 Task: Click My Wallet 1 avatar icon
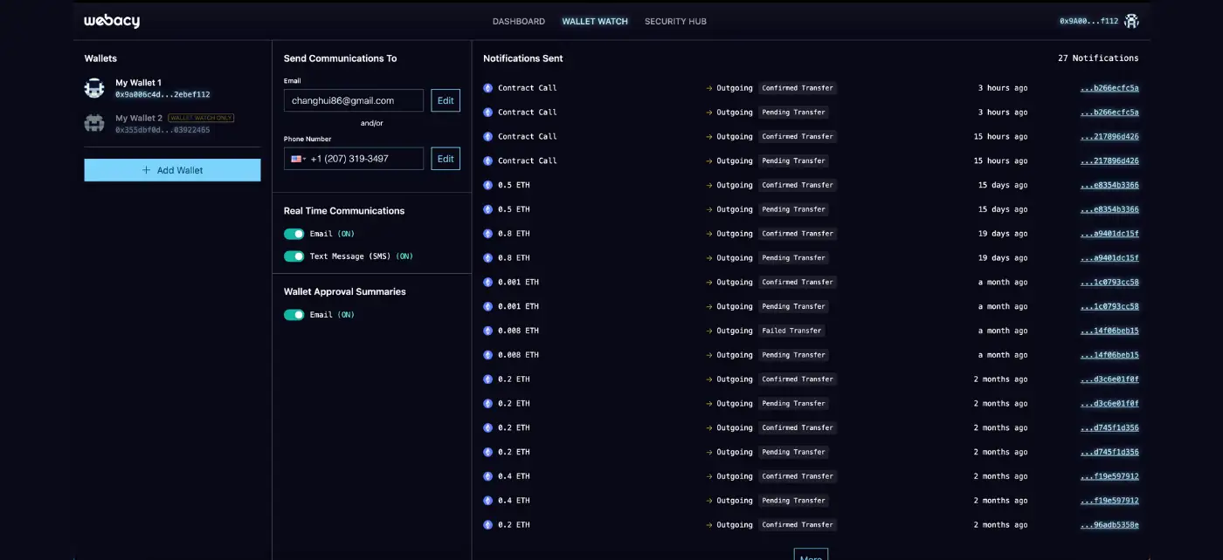click(x=94, y=88)
